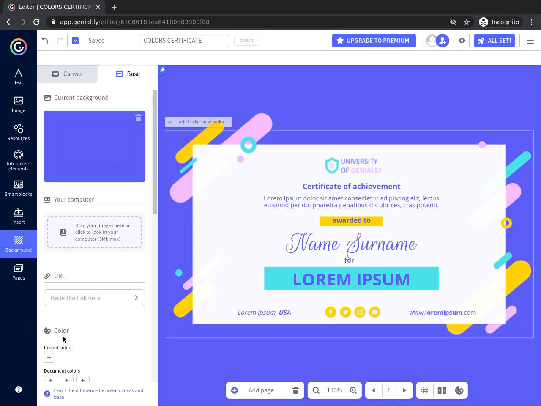The image size is (541, 406).
Task: Click Add page button
Action: point(256,390)
